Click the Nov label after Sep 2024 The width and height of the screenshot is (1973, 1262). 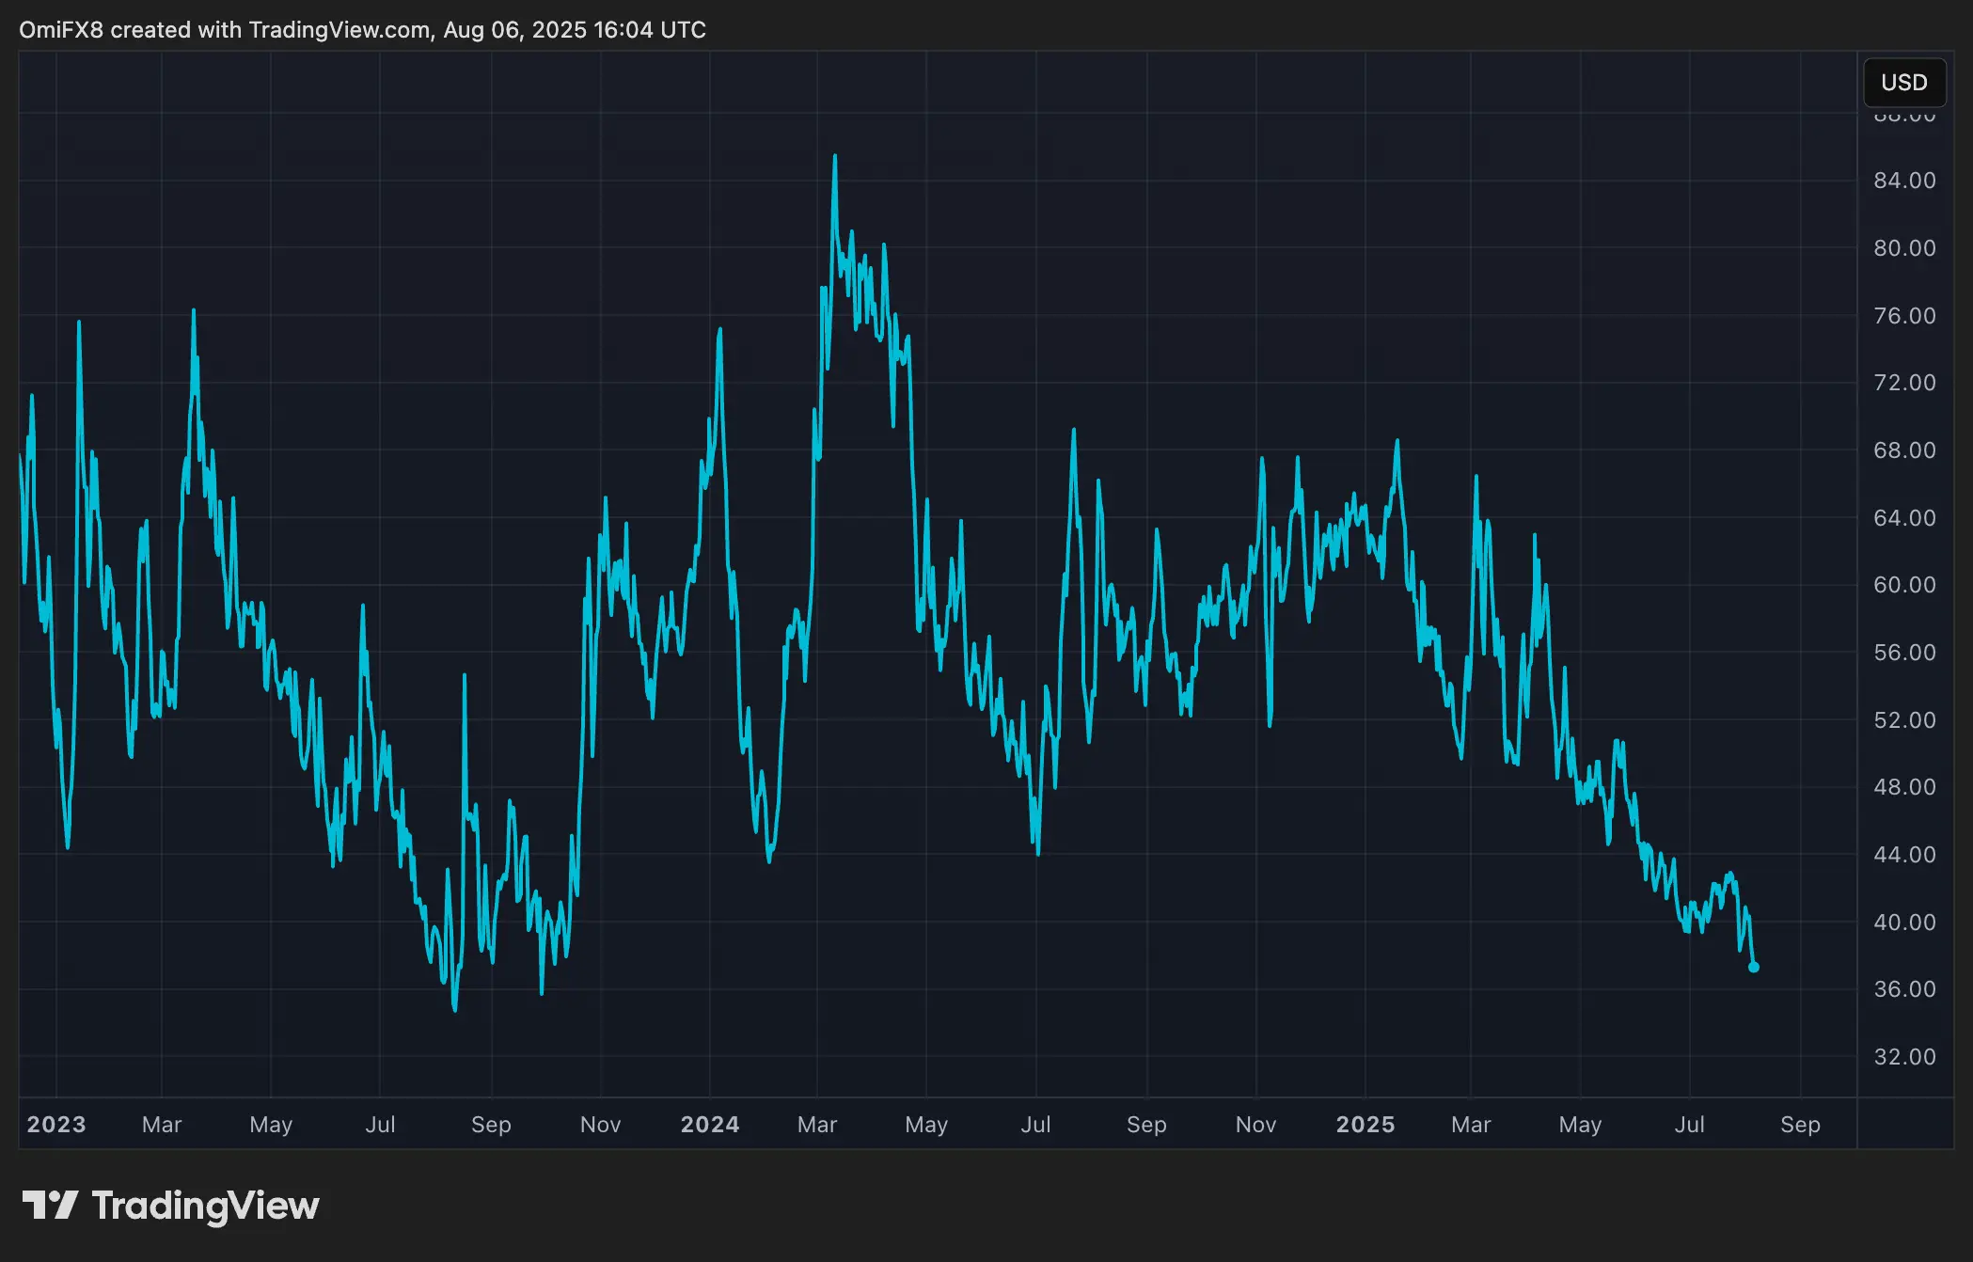(1255, 1125)
